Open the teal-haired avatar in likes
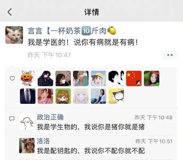Screen dimensions: 183x160 [x=81, y=78]
